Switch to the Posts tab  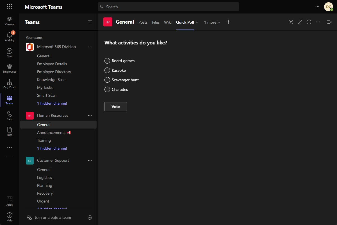(x=143, y=22)
